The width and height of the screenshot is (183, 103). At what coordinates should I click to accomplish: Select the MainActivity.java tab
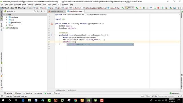point(75,11)
